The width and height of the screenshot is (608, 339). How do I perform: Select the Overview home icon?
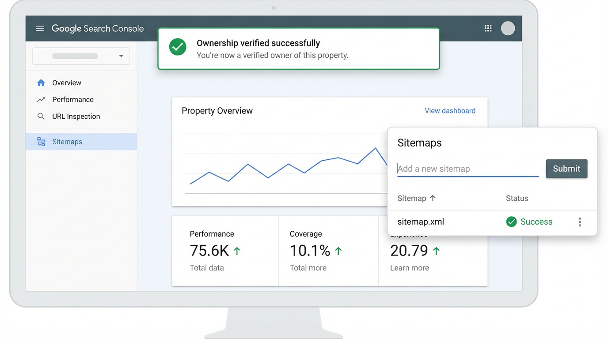[x=41, y=83]
